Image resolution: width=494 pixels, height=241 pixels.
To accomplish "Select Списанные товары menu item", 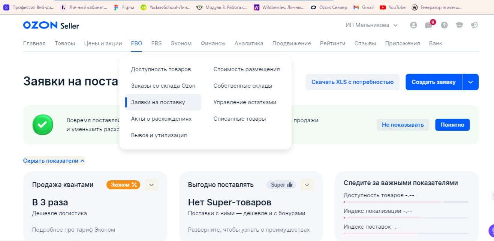I will 240,119.
